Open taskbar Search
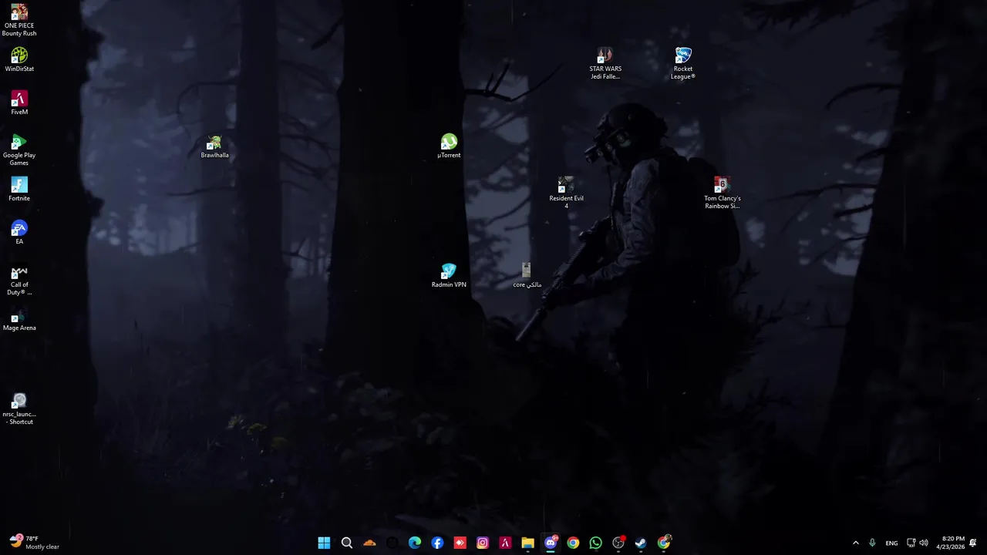Screen dimensions: 987x555 pos(347,543)
